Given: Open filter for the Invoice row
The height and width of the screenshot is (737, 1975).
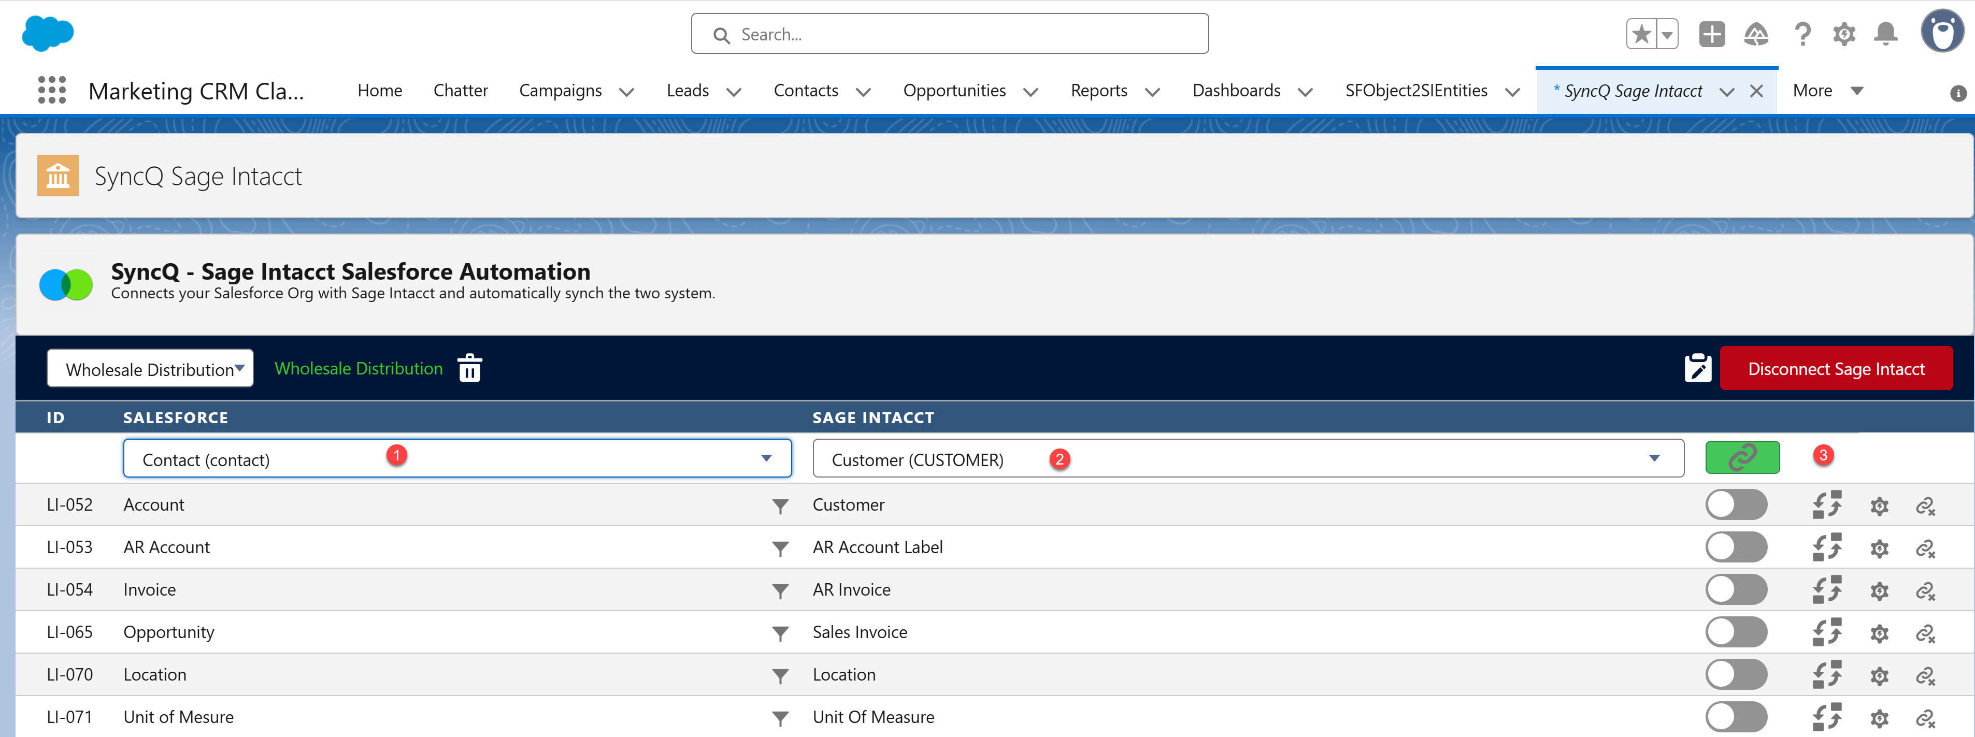Looking at the screenshot, I should pos(780,591).
